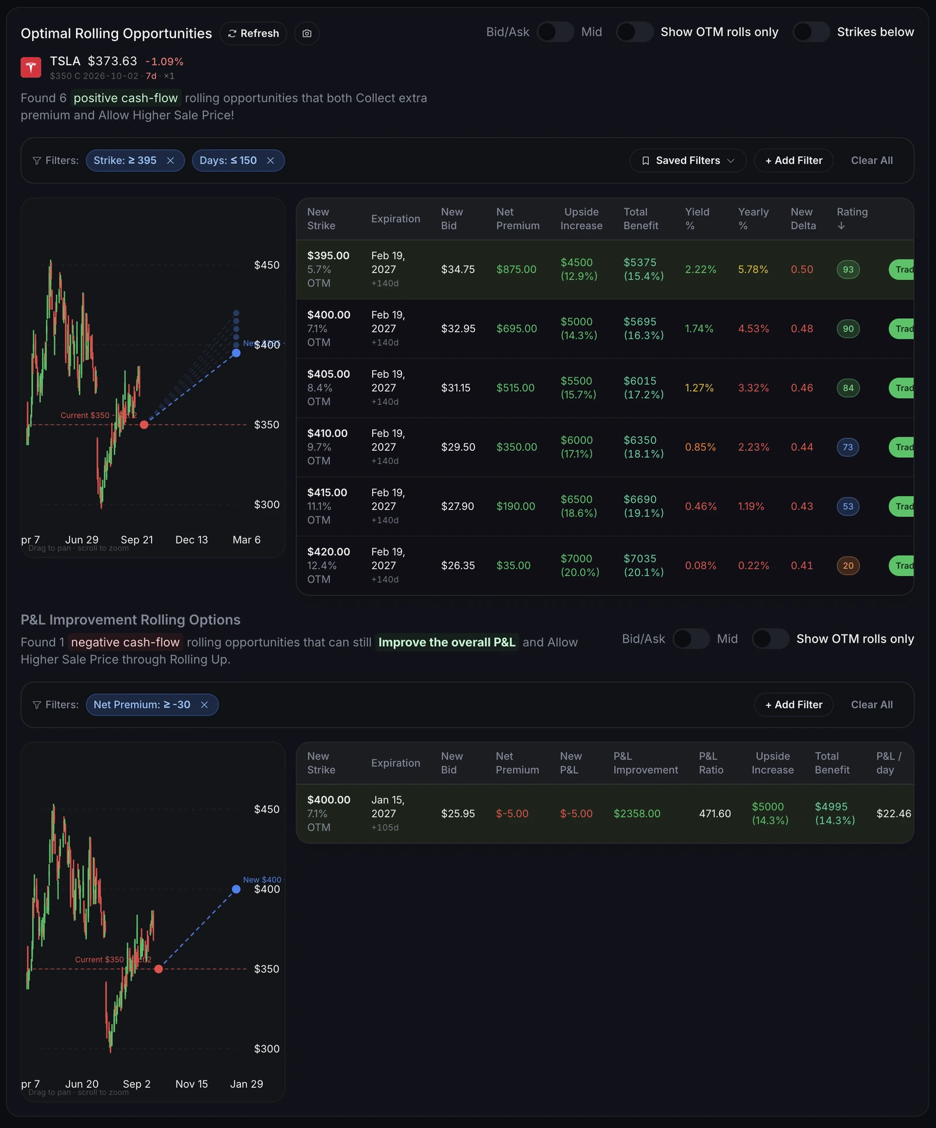
Task: Remove the Net Premium ≥ -30 filter
Action: coord(204,705)
